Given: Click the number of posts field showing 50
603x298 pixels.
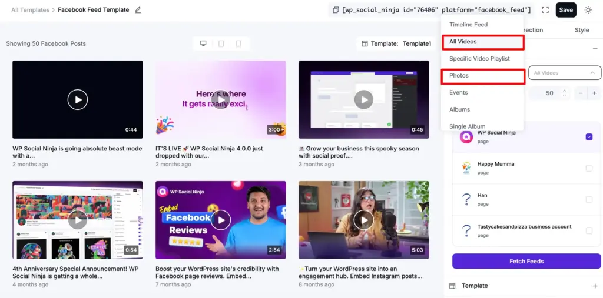Looking at the screenshot, I should point(549,93).
